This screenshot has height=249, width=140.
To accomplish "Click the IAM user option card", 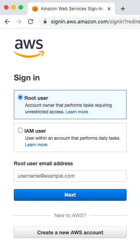I will [x=70, y=137].
